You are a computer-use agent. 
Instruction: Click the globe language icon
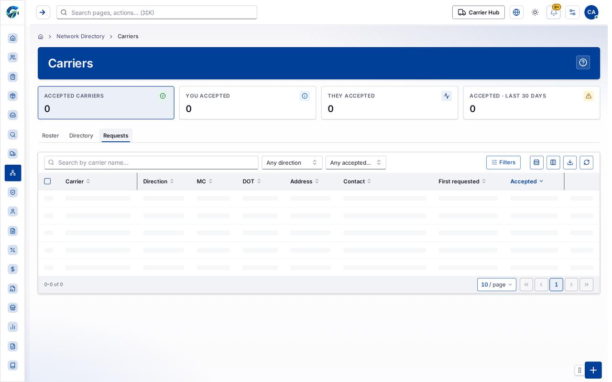tap(516, 12)
